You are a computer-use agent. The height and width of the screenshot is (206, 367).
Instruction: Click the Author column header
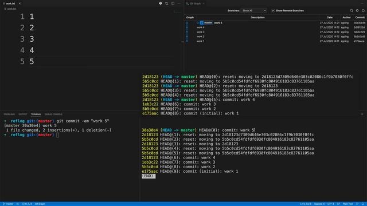point(346,18)
